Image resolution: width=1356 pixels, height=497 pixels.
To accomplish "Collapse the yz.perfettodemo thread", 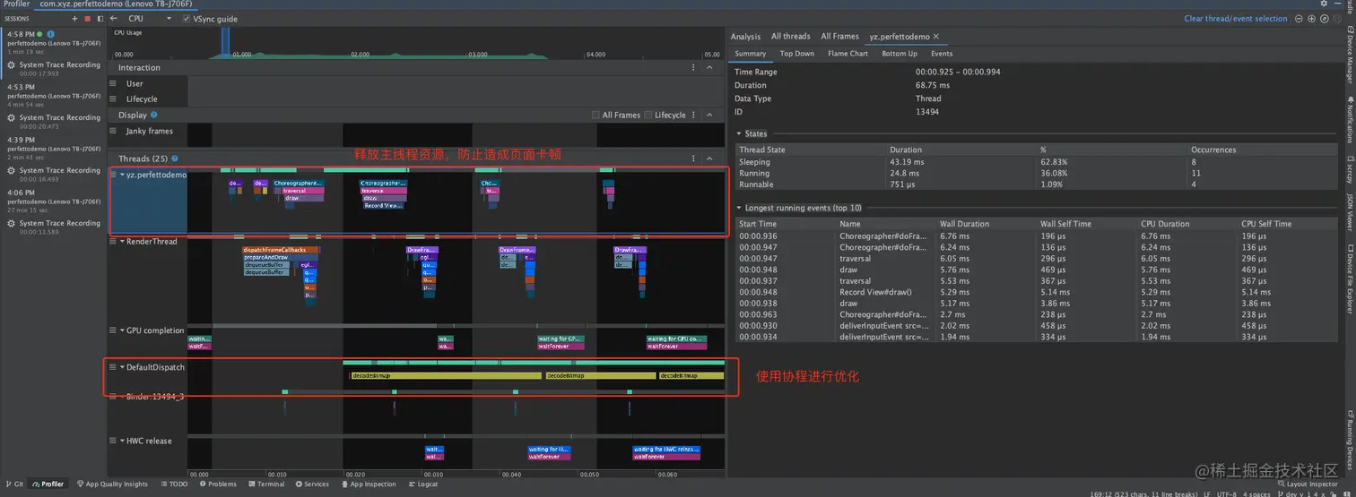I will (x=123, y=175).
